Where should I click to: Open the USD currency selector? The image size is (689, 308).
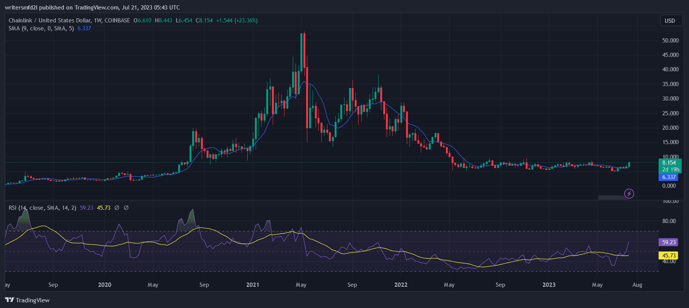tap(670, 21)
